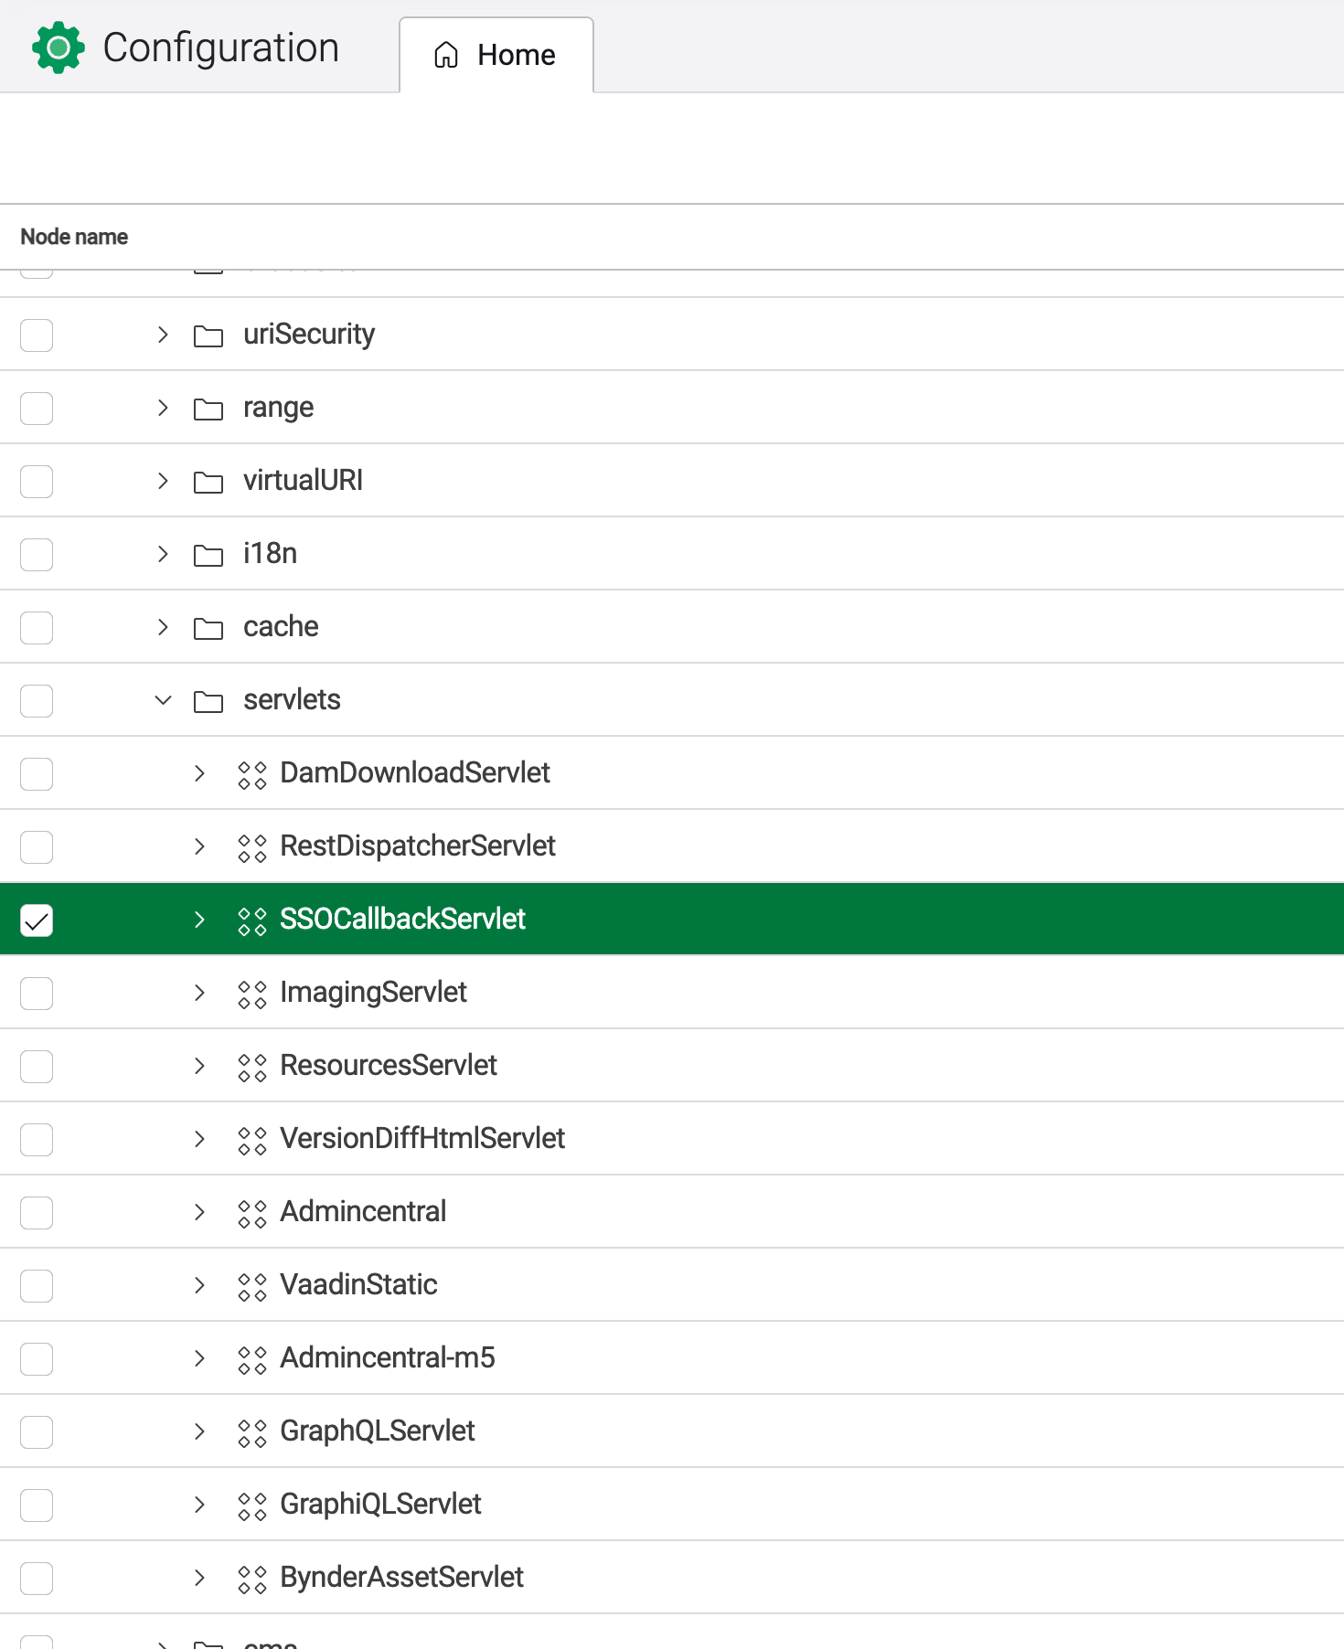
Task: Check the DamDownloadServlet row checkbox
Action: click(x=37, y=774)
